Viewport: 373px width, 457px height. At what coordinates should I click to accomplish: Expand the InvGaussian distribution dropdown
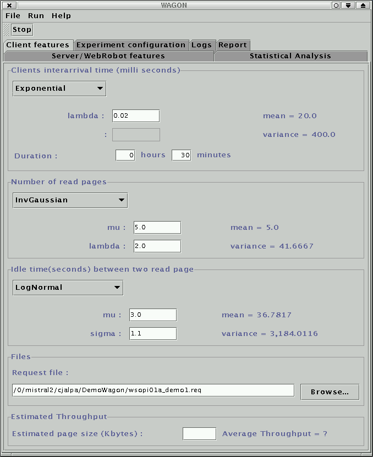70,200
